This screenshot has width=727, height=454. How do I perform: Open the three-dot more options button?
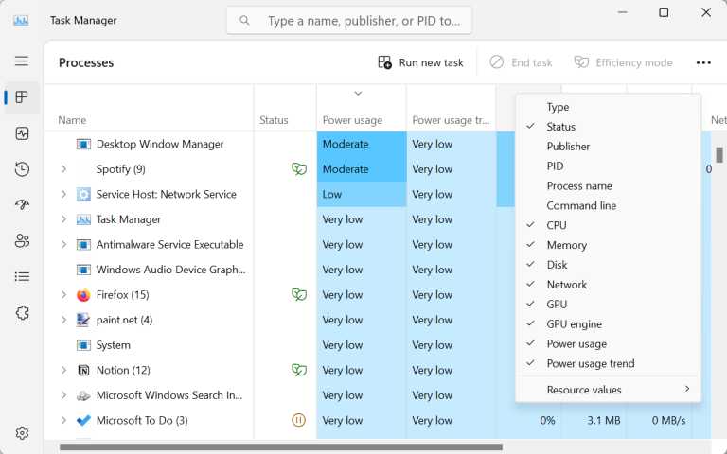coord(703,62)
